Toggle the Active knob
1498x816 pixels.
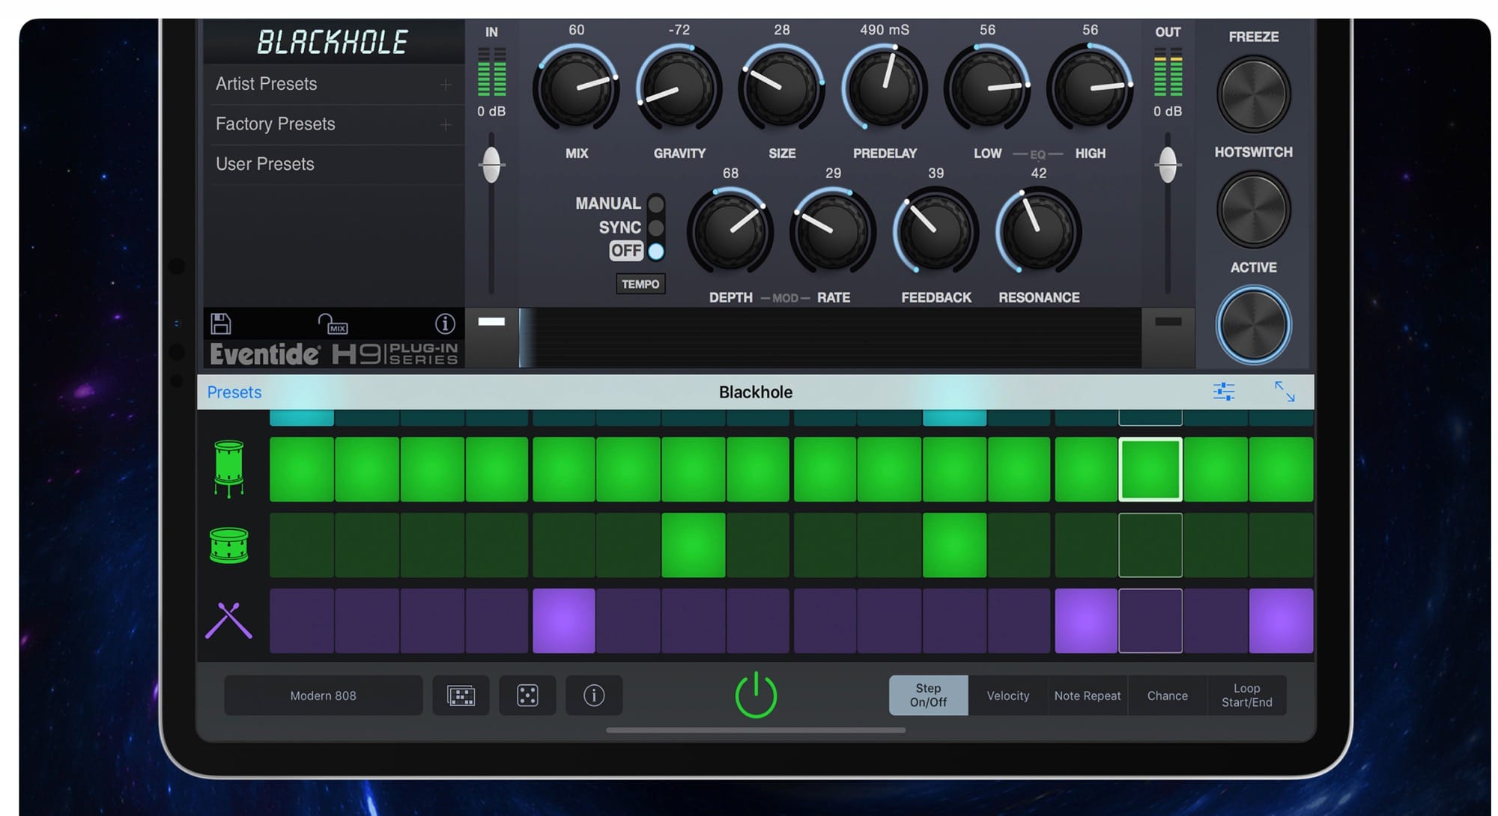click(x=1253, y=325)
